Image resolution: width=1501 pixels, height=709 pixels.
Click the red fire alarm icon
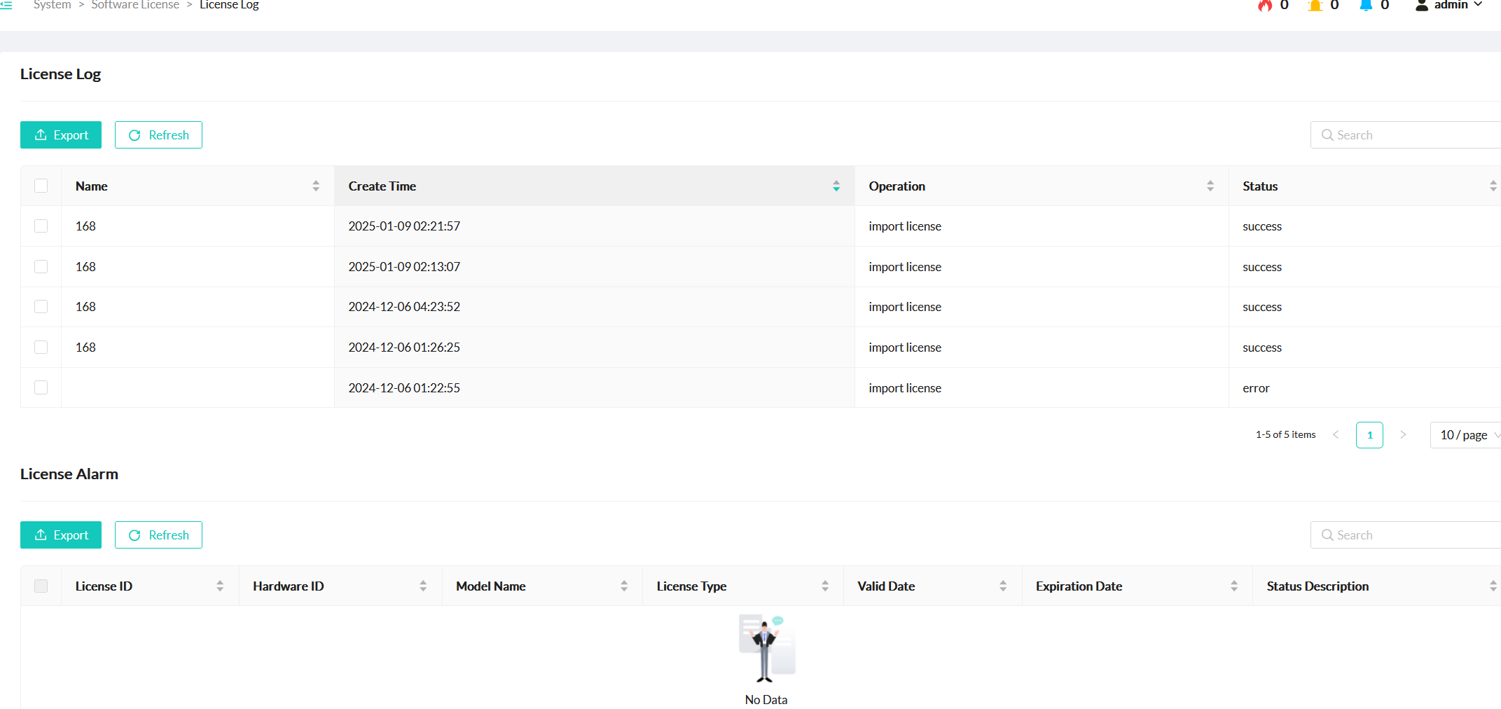(1264, 6)
